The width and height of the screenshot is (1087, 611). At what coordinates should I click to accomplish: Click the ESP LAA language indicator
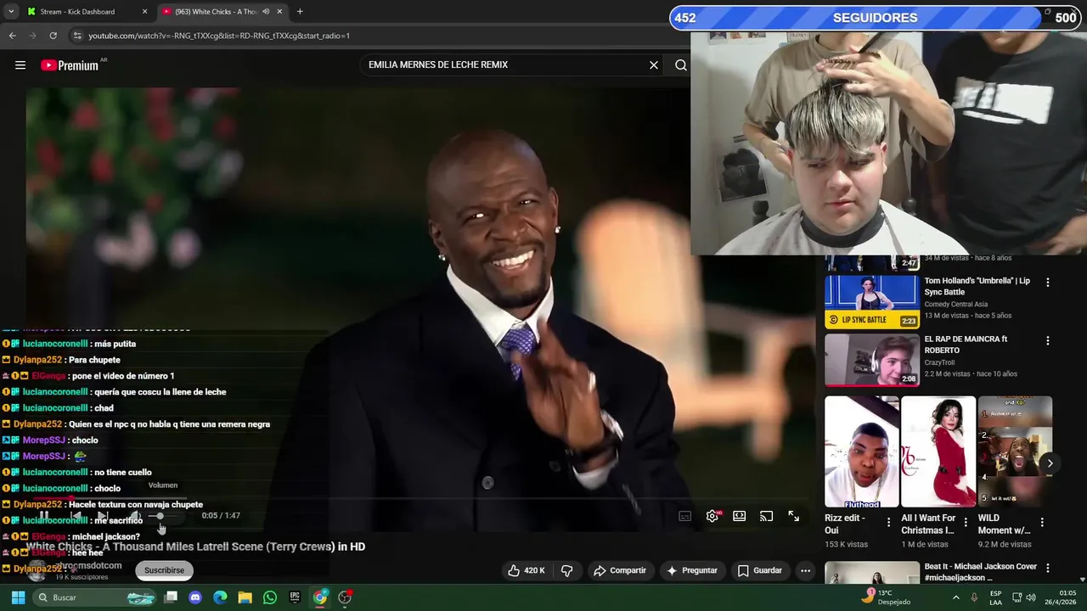(995, 597)
